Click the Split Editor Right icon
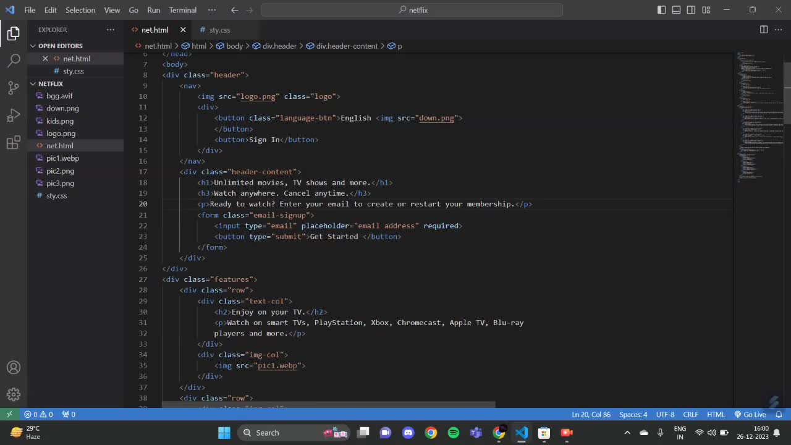The width and height of the screenshot is (791, 445). point(764,30)
